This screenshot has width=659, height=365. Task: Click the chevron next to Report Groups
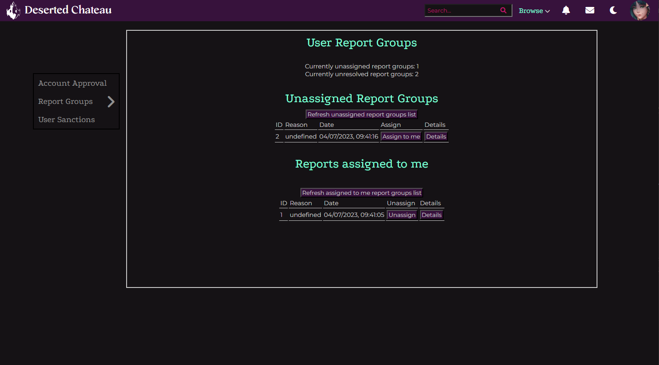pos(111,102)
